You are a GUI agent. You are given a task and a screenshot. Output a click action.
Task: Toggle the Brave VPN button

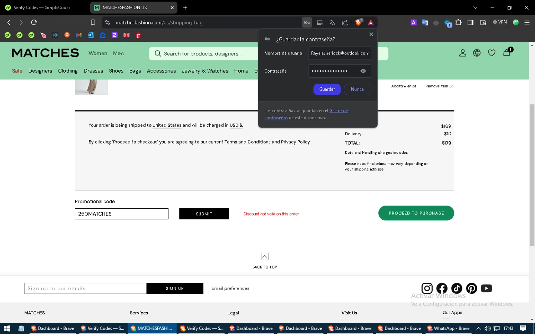pos(500,22)
